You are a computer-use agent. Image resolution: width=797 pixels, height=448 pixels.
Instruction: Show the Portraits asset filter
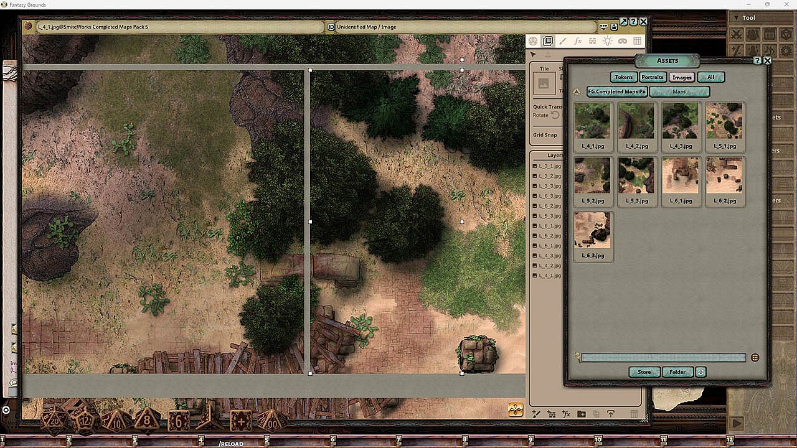[x=652, y=77]
